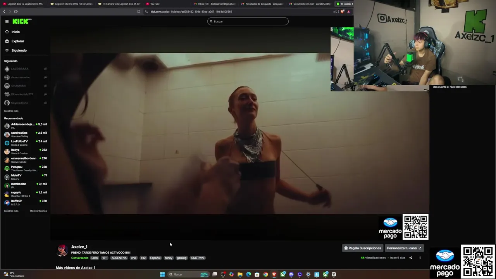The height and width of the screenshot is (279, 496).
Task: Select the ARGENTINA tag
Action: pyautogui.click(x=119, y=258)
